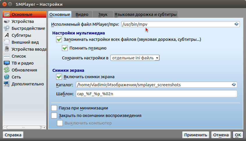Enable Закрыть по окончании воспроизведения checkbox
The width and height of the screenshot is (246, 141).
(x=54, y=116)
